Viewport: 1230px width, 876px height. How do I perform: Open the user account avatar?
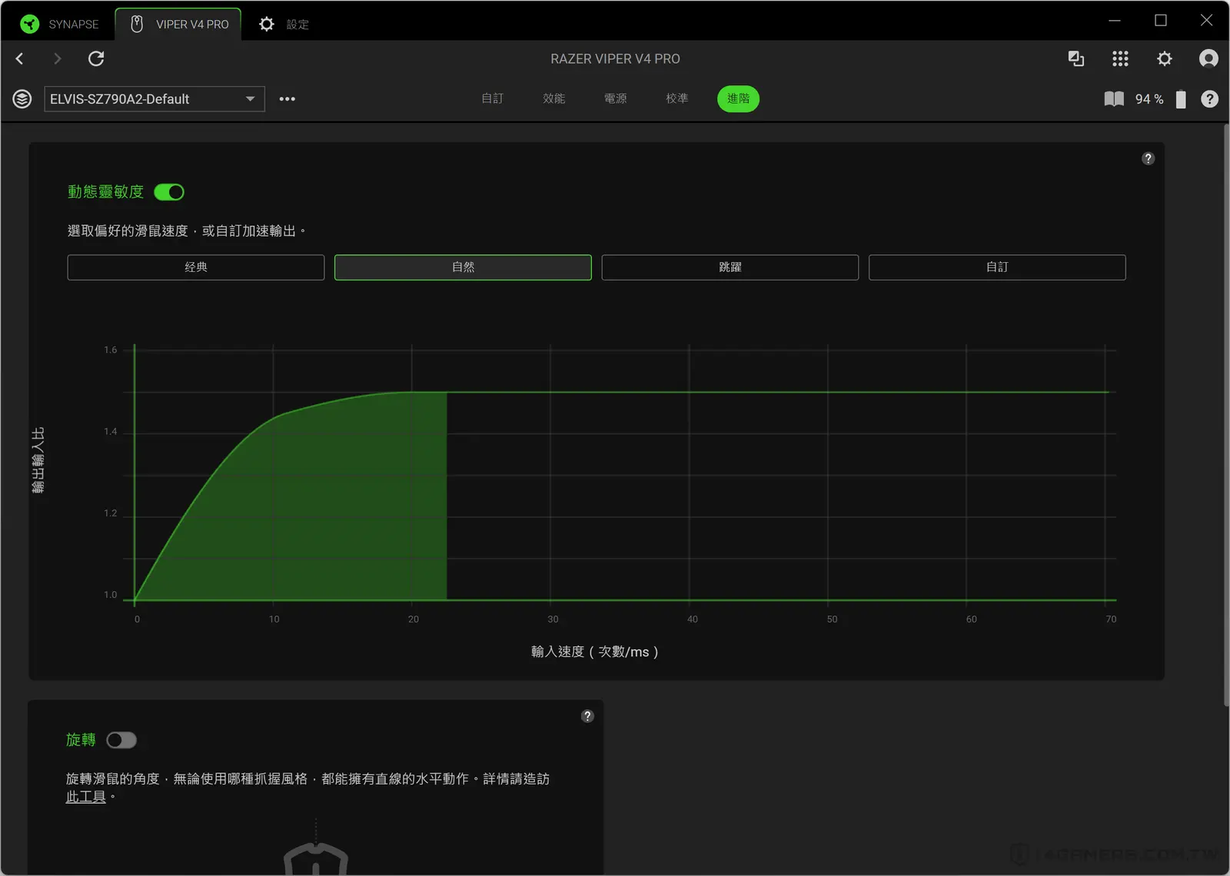pyautogui.click(x=1208, y=58)
